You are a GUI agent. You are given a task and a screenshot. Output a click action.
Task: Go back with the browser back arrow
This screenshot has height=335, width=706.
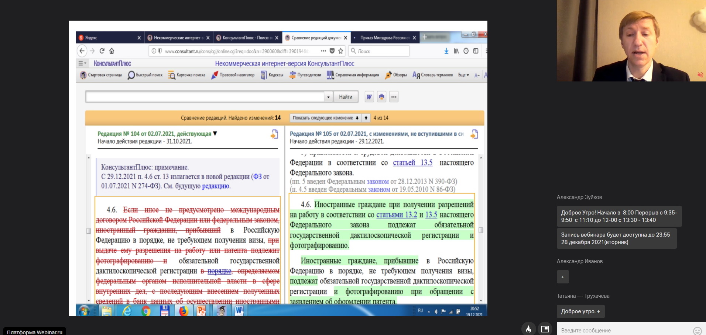pos(82,51)
